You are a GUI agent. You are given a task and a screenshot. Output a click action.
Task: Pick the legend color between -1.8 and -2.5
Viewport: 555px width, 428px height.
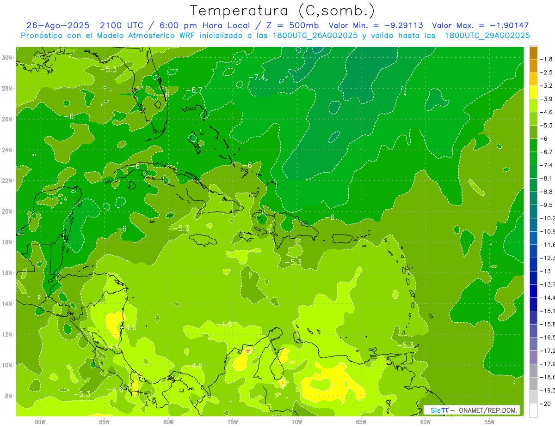533,66
